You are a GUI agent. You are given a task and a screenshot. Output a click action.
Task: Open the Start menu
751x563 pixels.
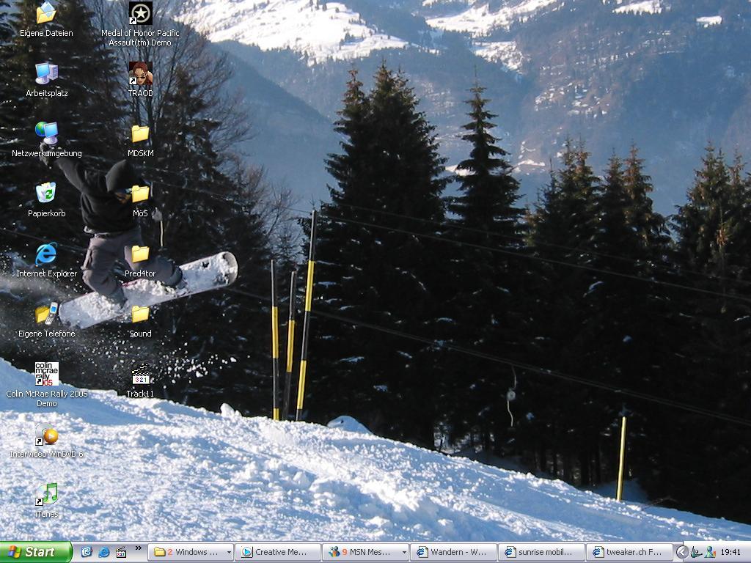click(35, 552)
